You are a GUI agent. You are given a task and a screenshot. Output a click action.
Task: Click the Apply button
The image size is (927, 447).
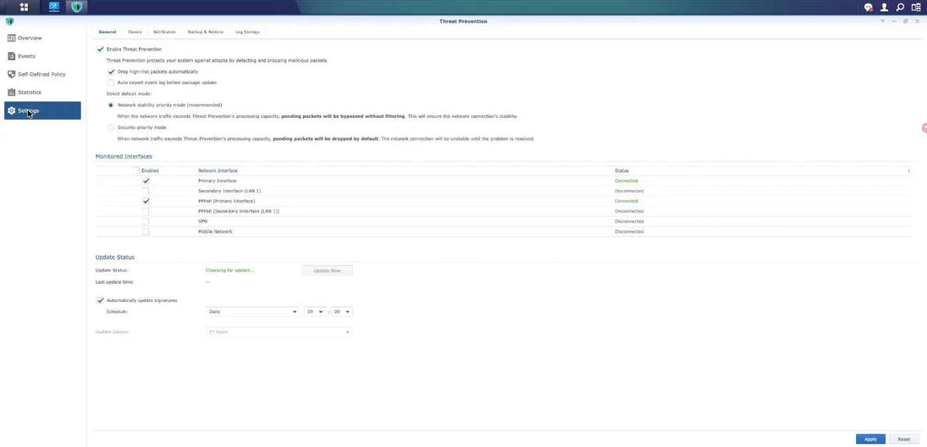[x=870, y=439]
